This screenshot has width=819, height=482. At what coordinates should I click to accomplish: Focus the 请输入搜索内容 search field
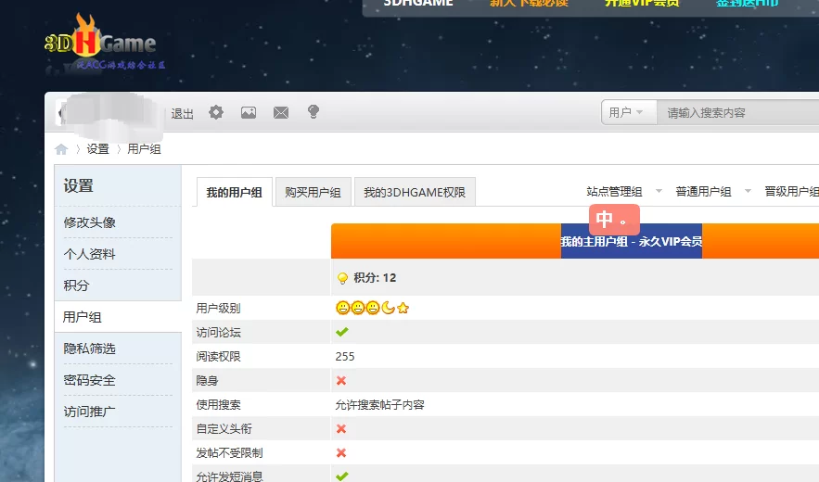tap(737, 112)
